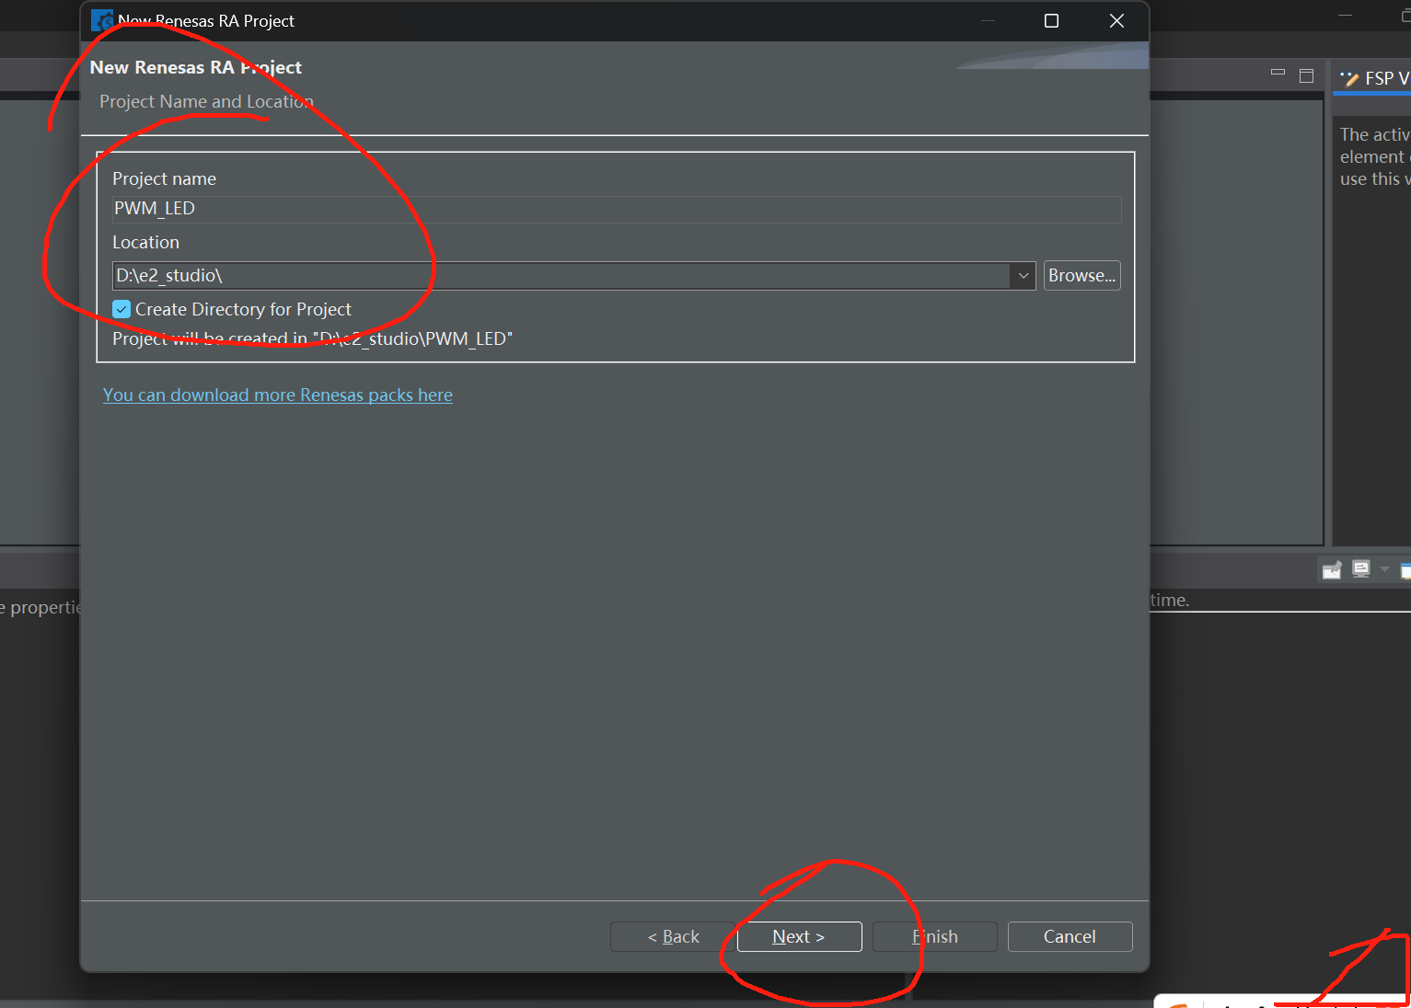Click the display selected console icon
1411x1008 pixels.
pos(1361,569)
